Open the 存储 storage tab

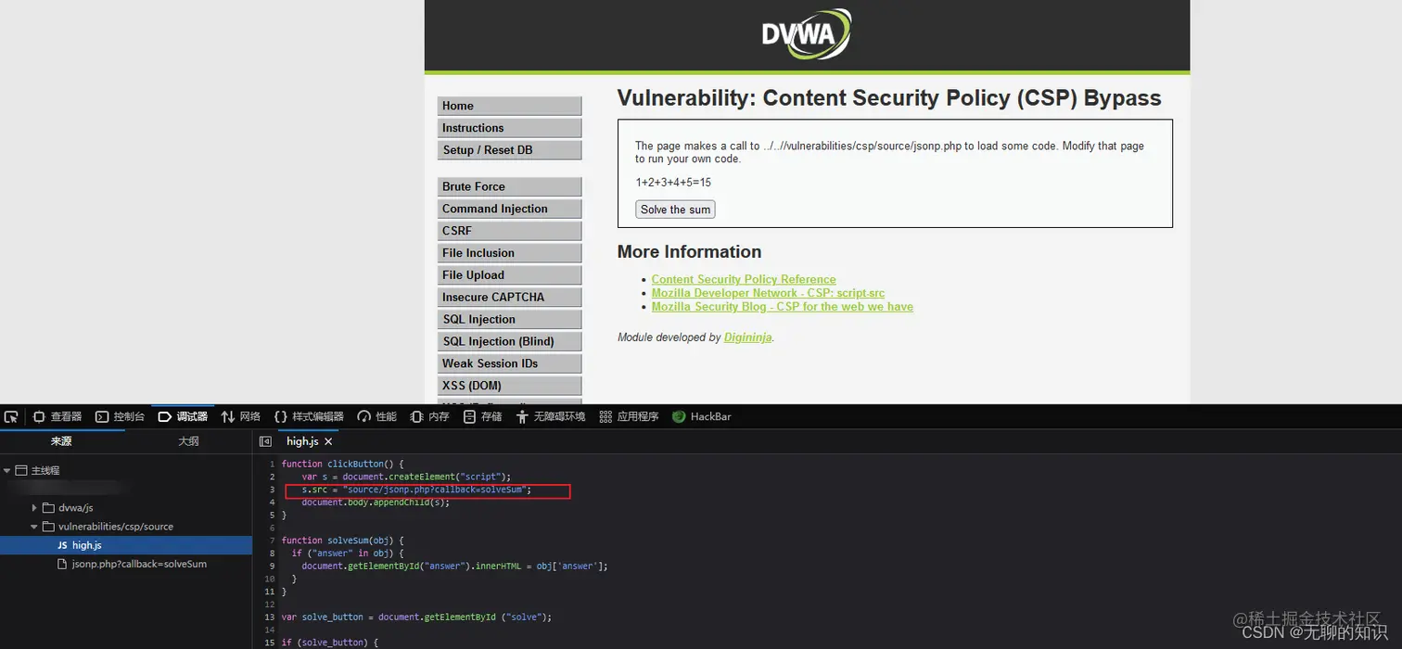click(x=482, y=417)
